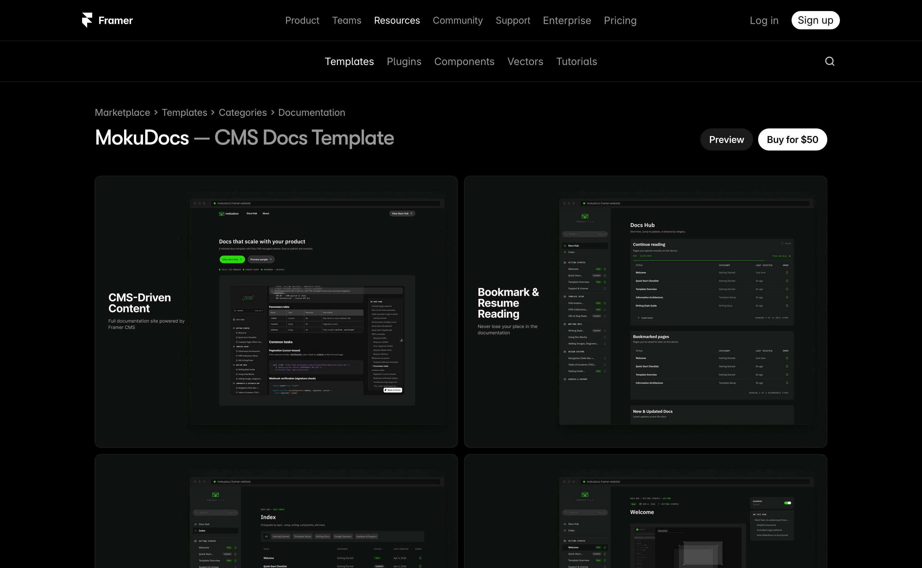
Task: Switch to the Tutorials tab
Action: point(577,61)
